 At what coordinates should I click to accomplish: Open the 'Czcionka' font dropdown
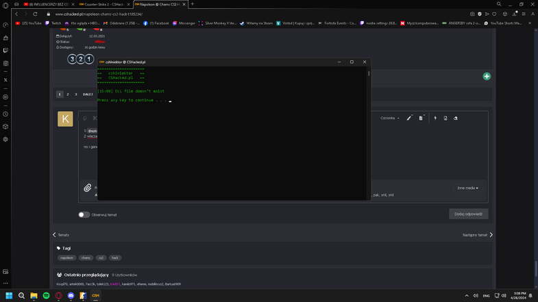pyautogui.click(x=390, y=118)
